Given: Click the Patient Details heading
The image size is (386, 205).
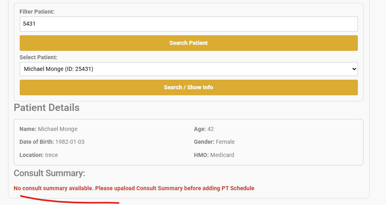Looking at the screenshot, I should click(x=47, y=108).
